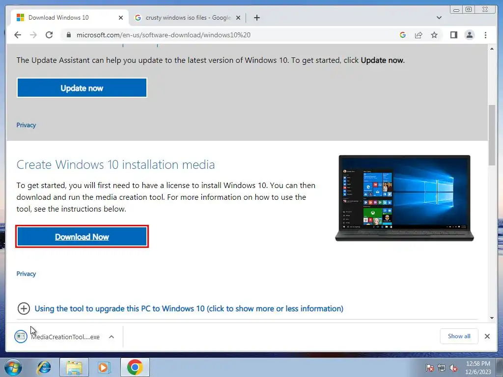Click the browser forward arrow
Viewport: 503px width, 377px height.
[x=33, y=35]
